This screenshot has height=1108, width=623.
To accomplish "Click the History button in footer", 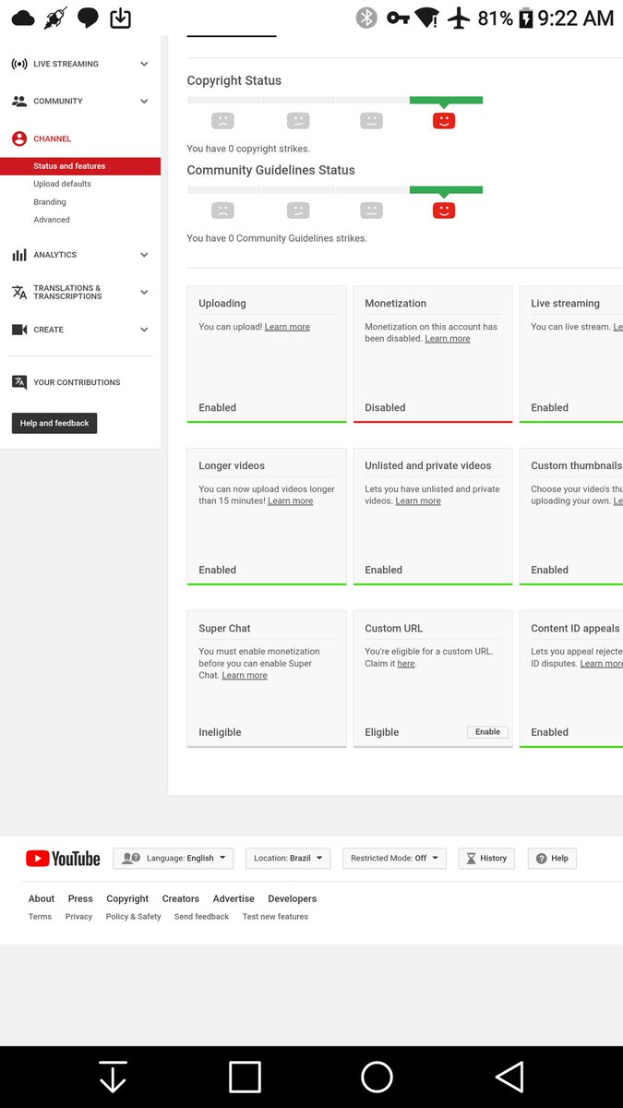I will tap(486, 858).
